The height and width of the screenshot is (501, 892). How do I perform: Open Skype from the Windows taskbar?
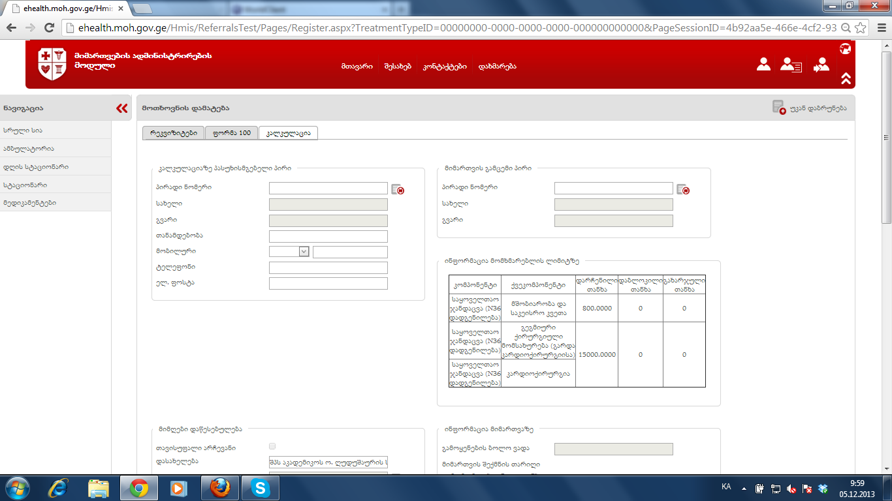point(260,487)
